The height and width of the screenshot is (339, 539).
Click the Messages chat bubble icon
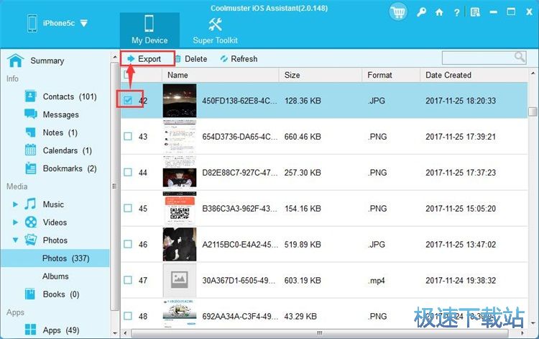point(31,114)
